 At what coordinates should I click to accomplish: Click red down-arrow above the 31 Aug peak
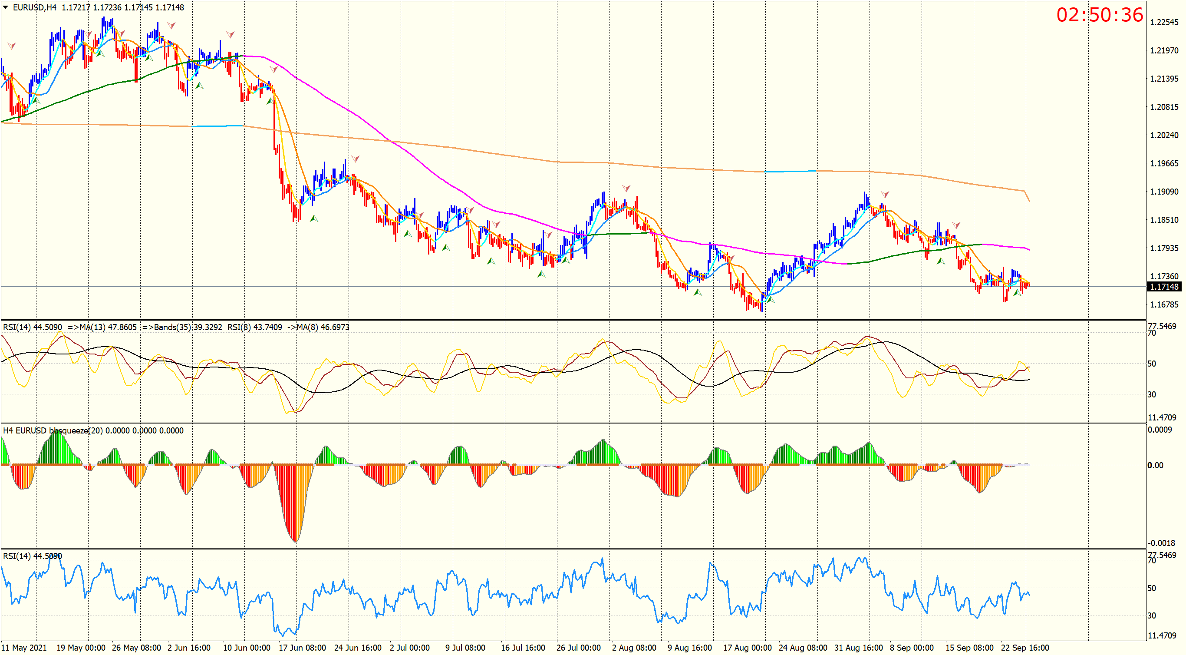pyautogui.click(x=884, y=195)
